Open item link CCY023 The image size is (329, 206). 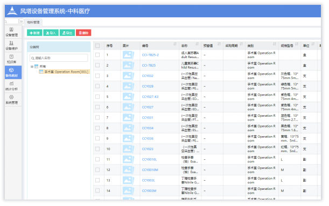click(x=148, y=149)
